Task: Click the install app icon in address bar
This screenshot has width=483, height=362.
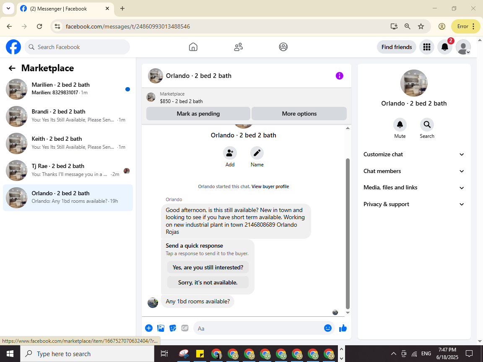Action: [394, 26]
